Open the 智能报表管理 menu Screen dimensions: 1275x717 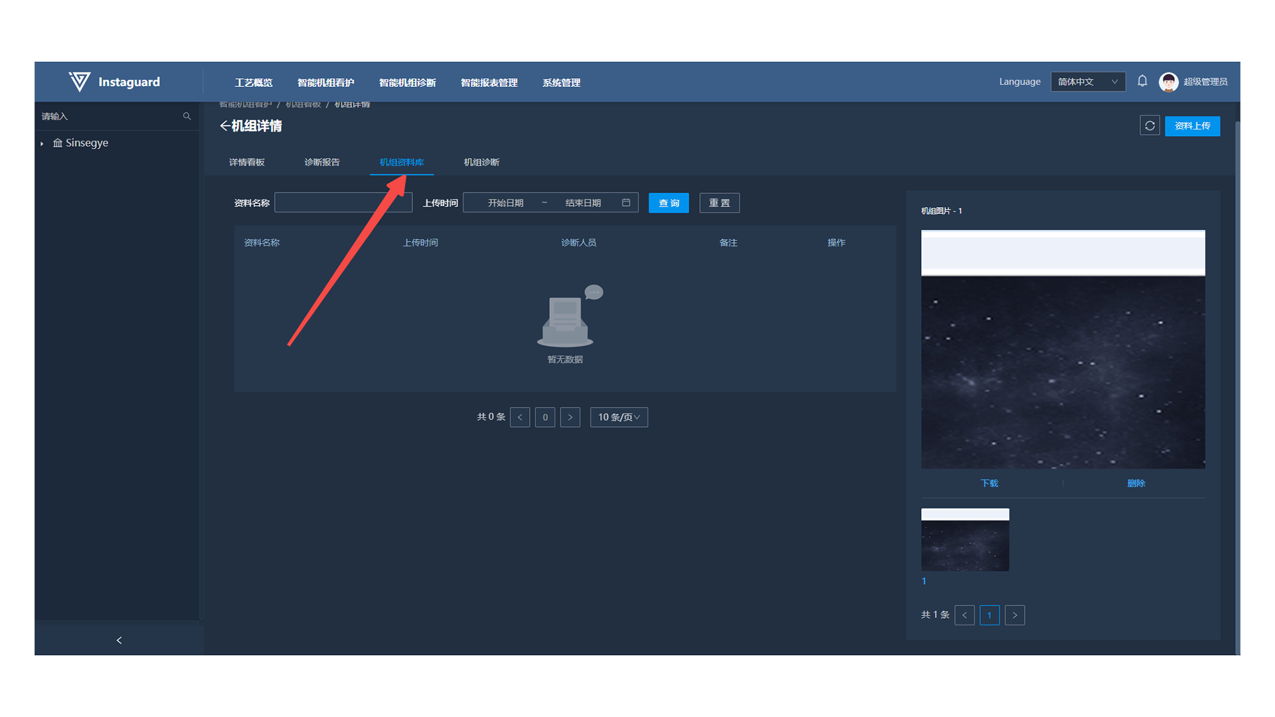point(489,82)
